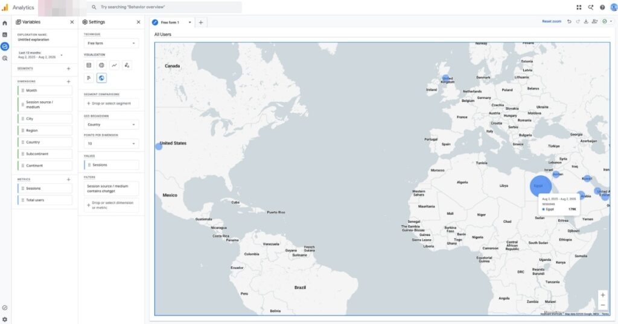Screen dimensions: 618x324
Task: Select the Session source / medium dimension
Action: [45, 105]
